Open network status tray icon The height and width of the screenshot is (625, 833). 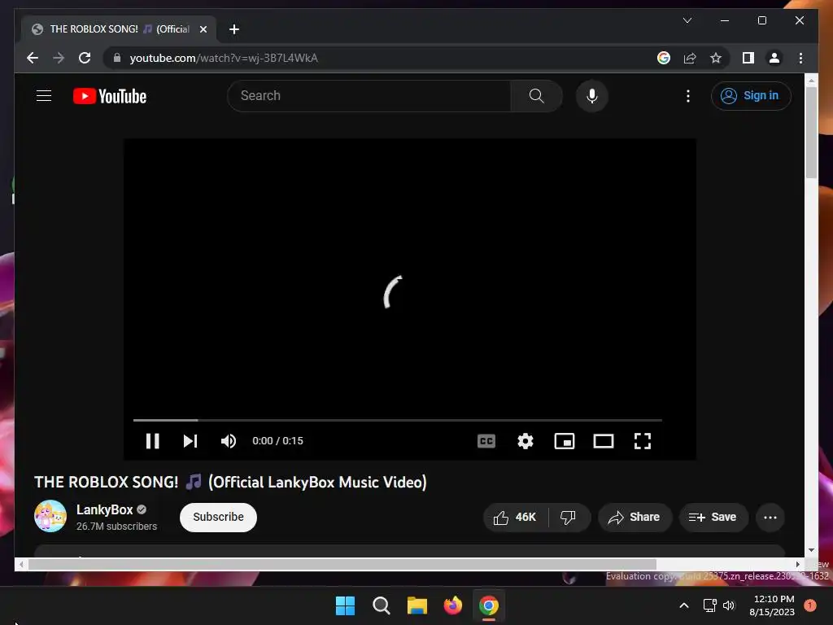709,605
